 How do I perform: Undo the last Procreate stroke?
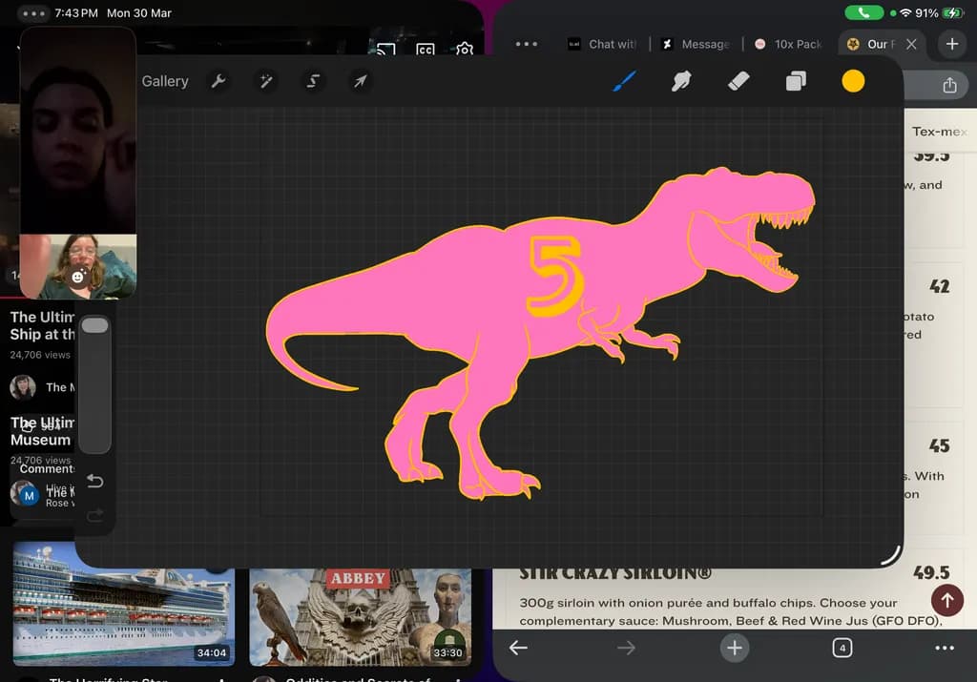94,481
